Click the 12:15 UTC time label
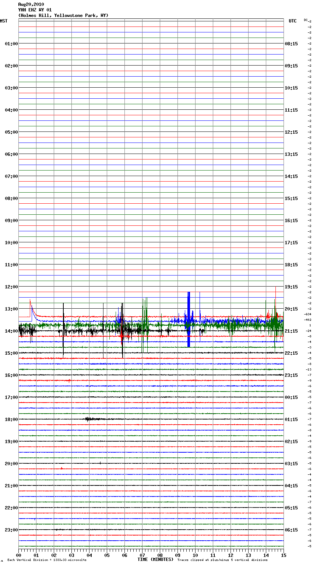The height and width of the screenshot is (565, 313). [x=291, y=132]
